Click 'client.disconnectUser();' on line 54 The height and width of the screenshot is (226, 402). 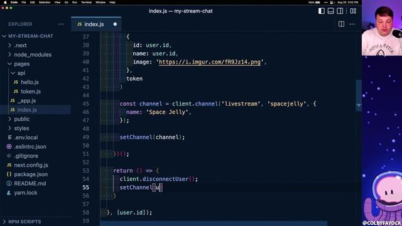point(159,179)
